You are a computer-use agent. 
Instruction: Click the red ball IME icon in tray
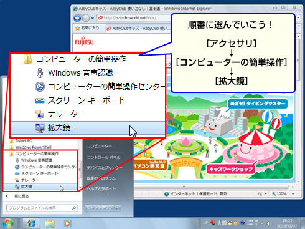click(212, 223)
